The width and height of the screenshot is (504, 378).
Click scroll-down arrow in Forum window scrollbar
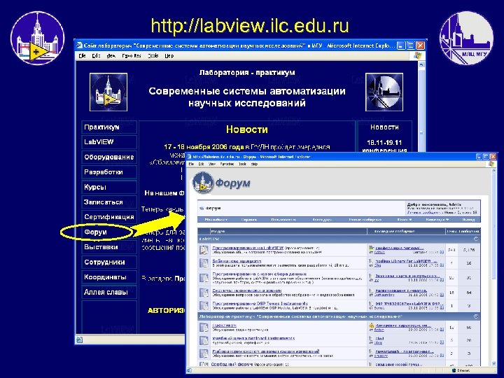494,364
